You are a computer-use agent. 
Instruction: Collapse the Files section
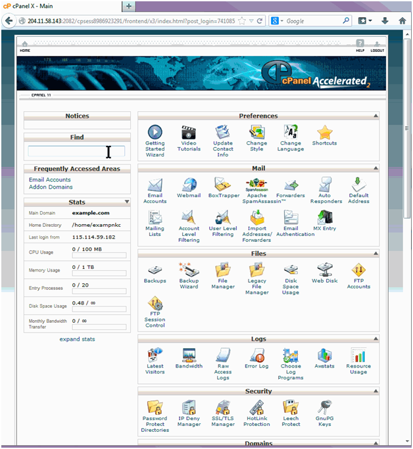(376, 253)
